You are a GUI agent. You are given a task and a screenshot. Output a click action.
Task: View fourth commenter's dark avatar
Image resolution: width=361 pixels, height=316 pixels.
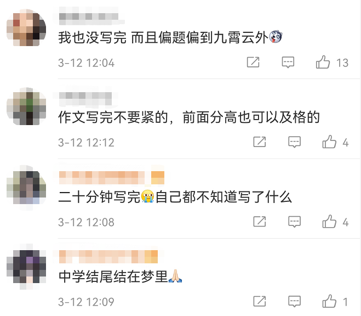(26, 267)
